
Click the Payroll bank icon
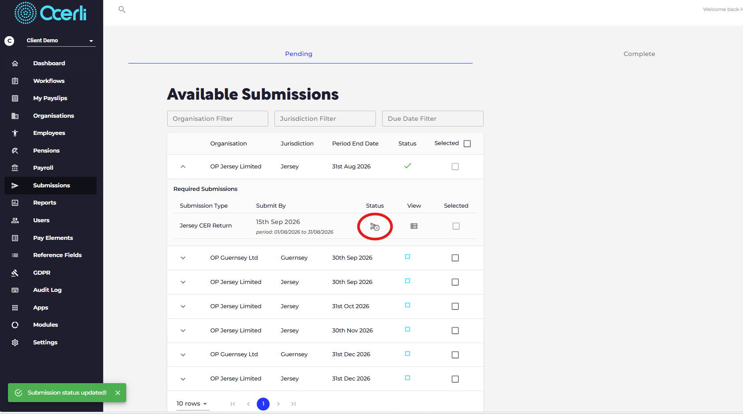click(15, 168)
